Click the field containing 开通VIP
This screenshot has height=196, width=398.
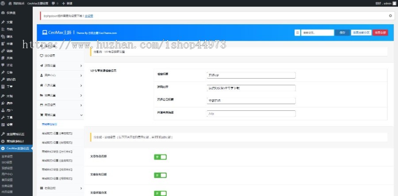click(251, 75)
